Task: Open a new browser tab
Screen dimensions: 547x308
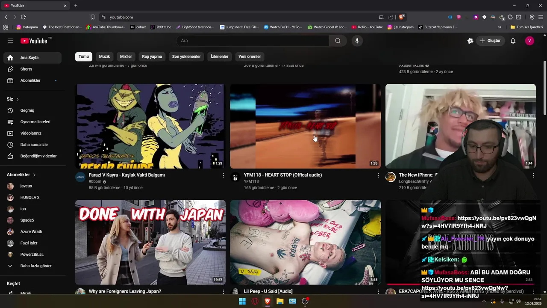Action: (x=76, y=6)
